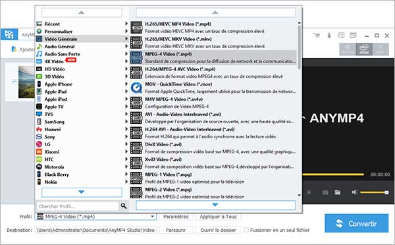Viewport: 395px width, 245px height.
Task: Click the format list scroll-up arrow button
Action: (216, 13)
